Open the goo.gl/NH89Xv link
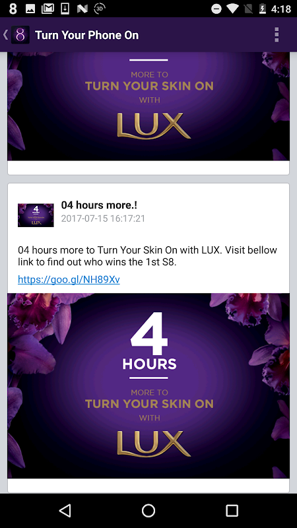The width and height of the screenshot is (297, 528). coord(69,279)
